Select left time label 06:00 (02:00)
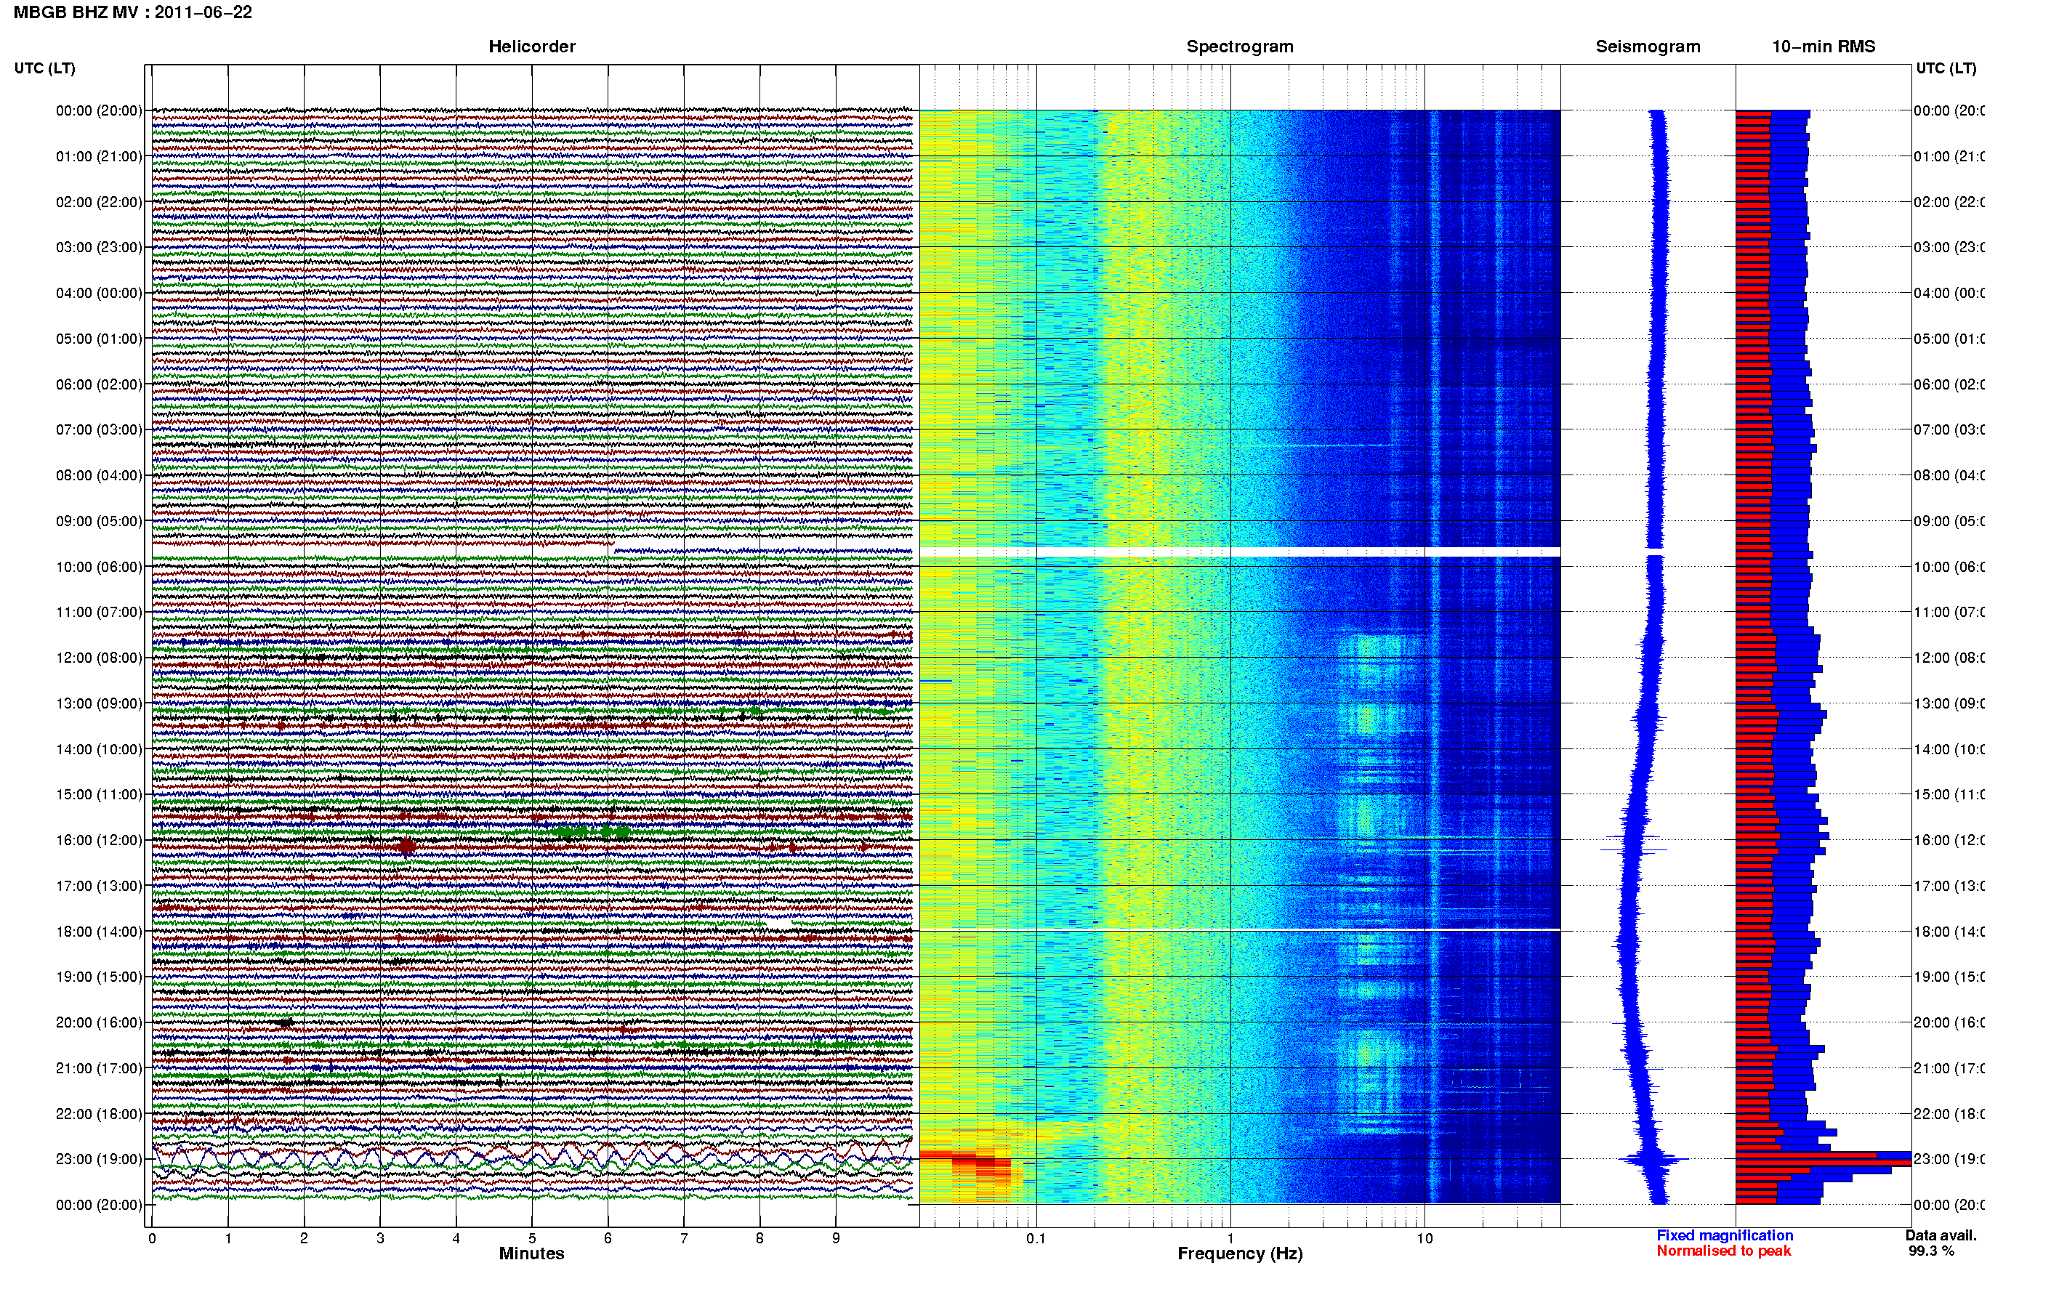This screenshot has width=2067, height=1292. coord(99,384)
